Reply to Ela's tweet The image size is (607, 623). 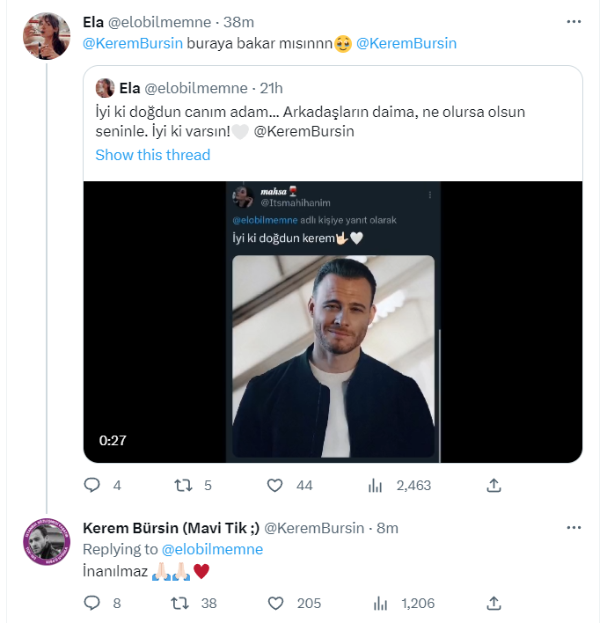92,485
